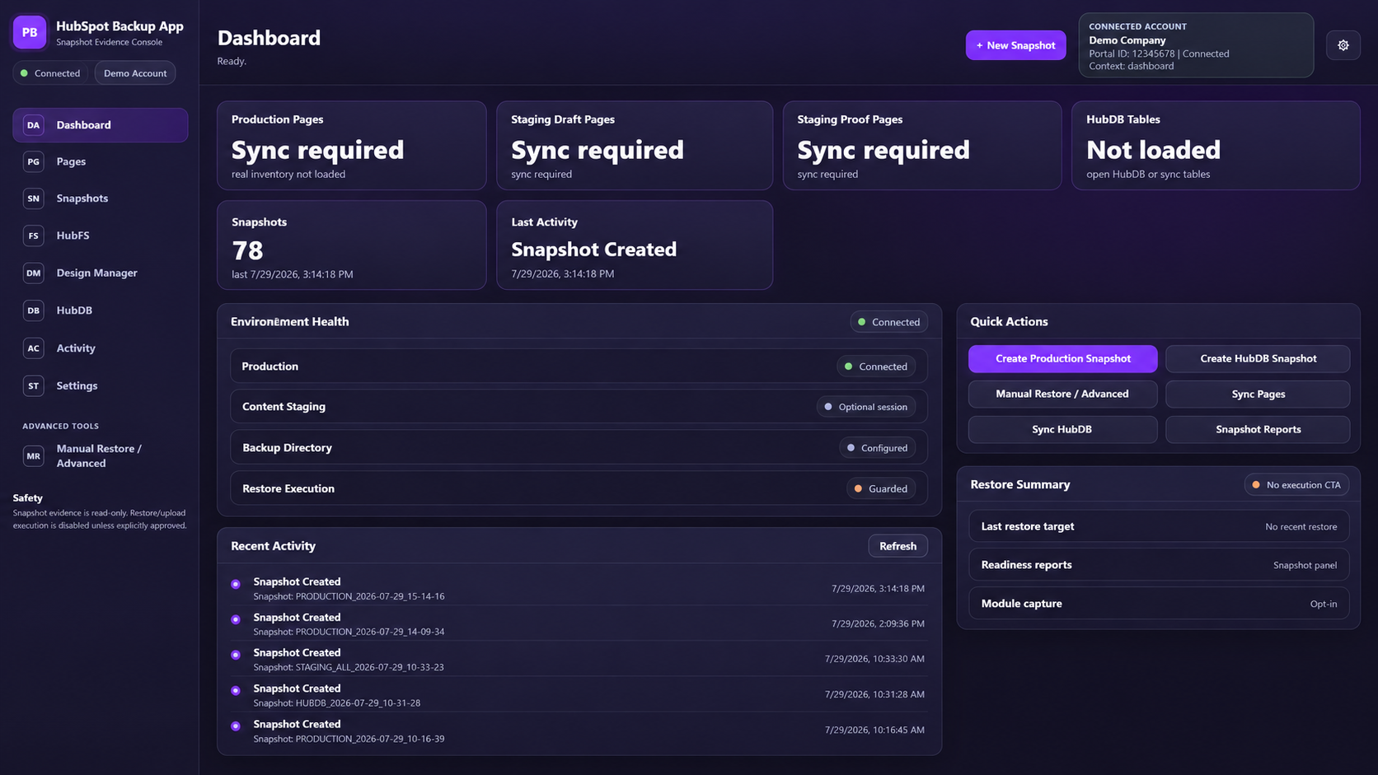Open settings via the gear icon
Screen dimensions: 1378x775
tap(1343, 45)
